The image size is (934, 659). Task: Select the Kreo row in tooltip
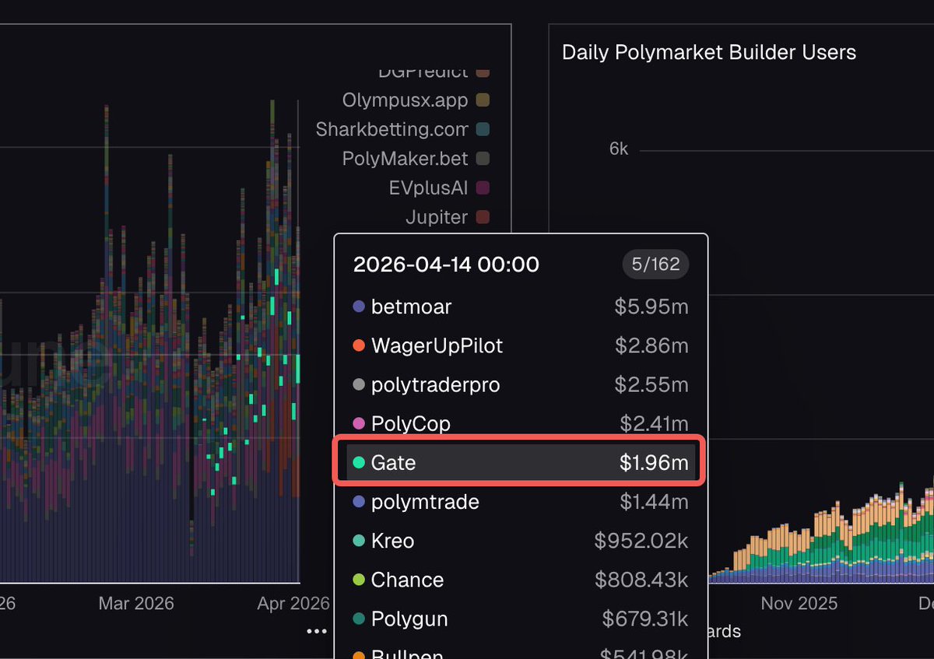click(521, 541)
